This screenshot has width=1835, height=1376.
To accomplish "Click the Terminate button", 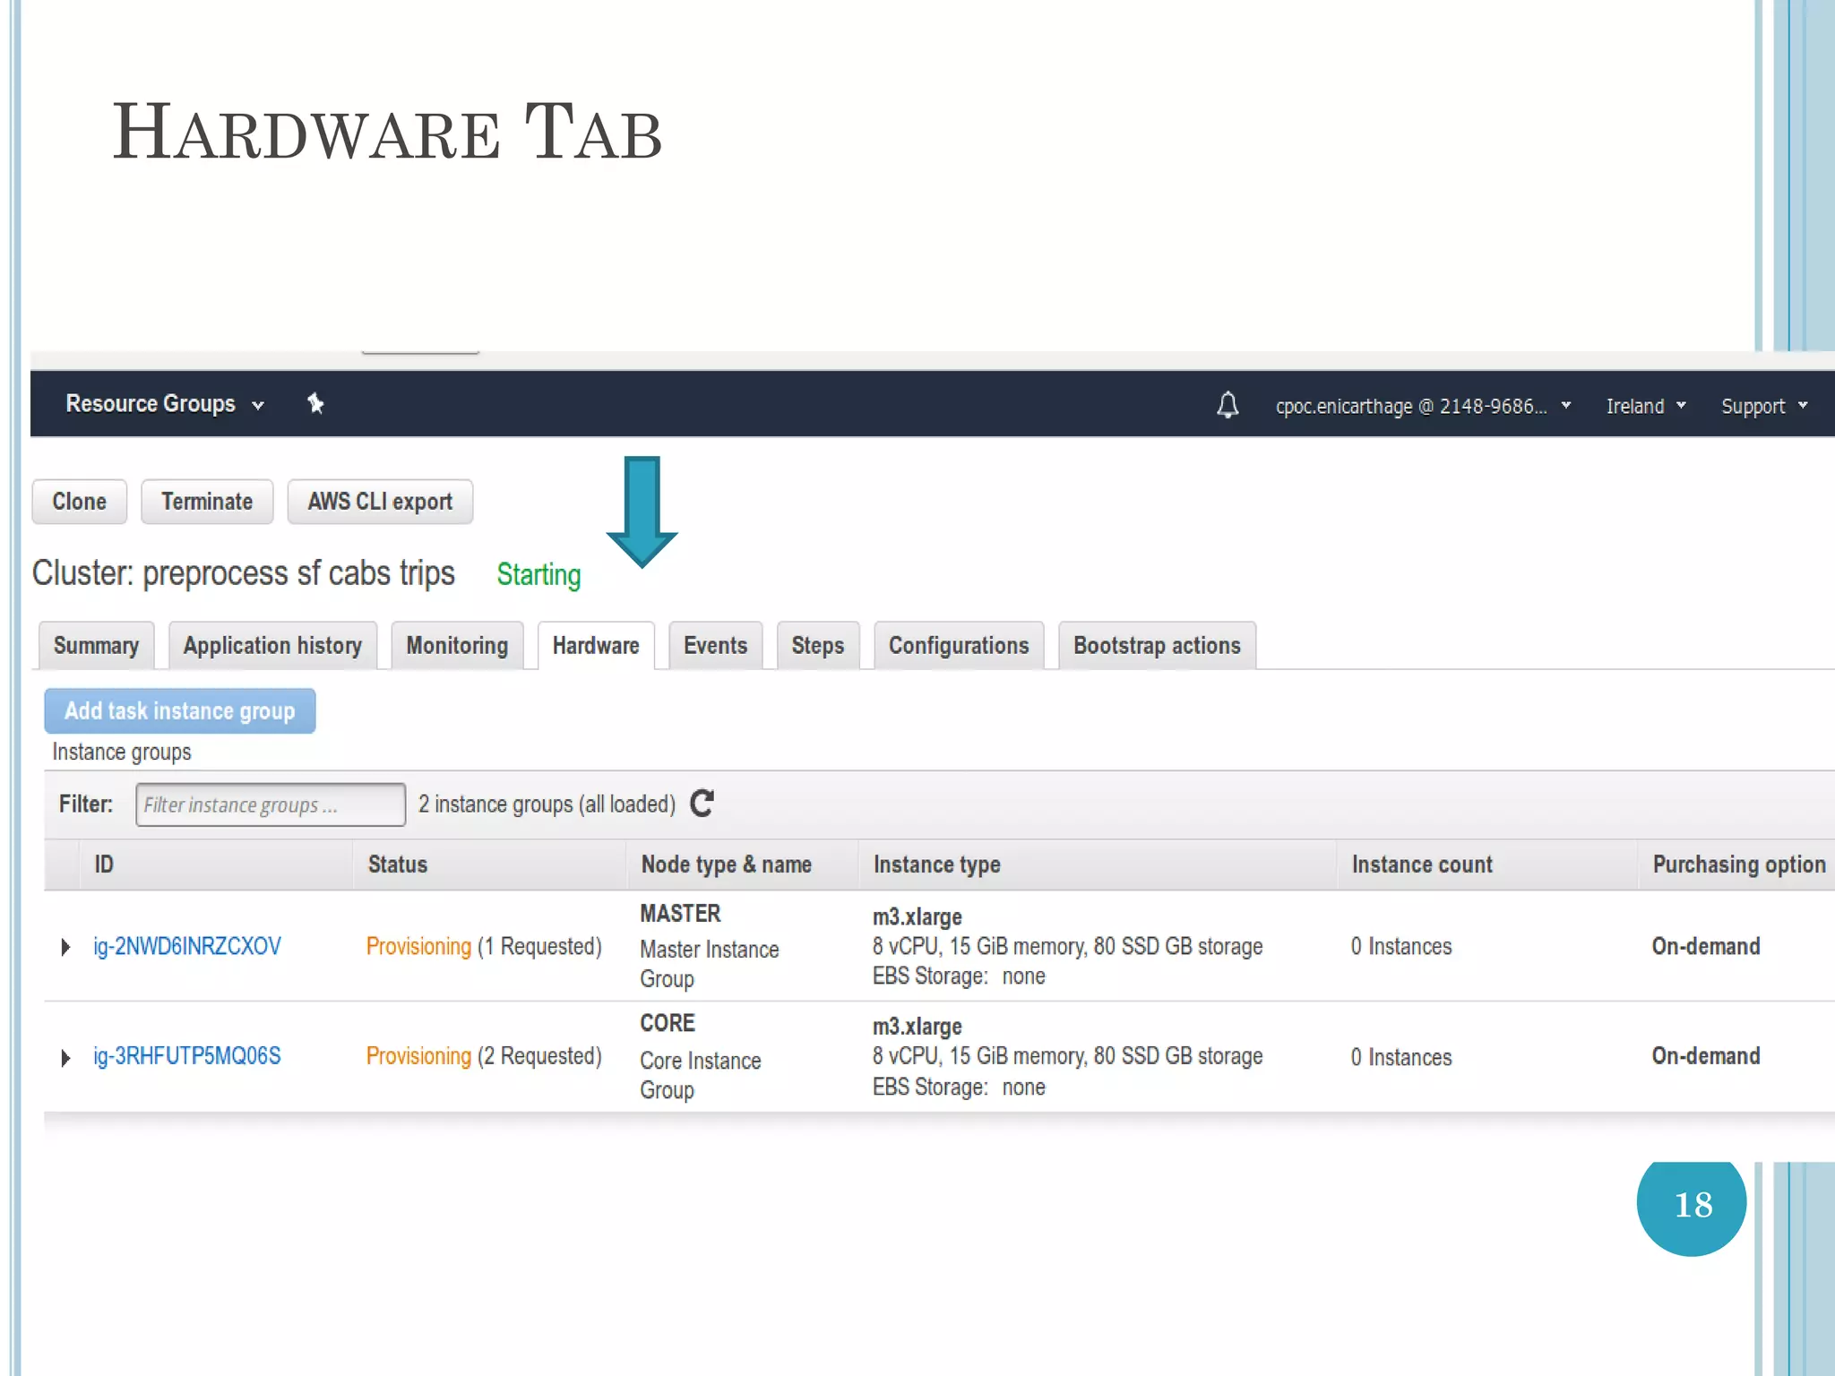I will point(207,502).
